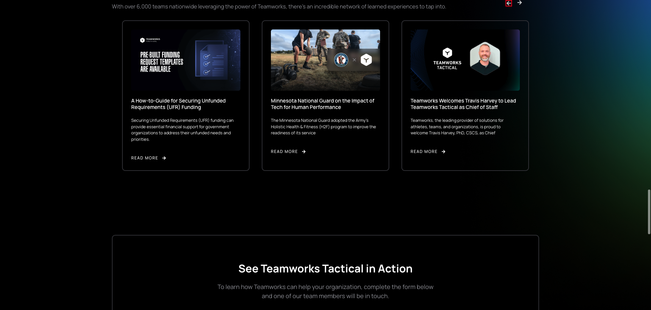
Task: Select the Teamworks Tactical logo on the funding card
Action: 151,40
